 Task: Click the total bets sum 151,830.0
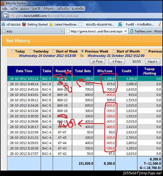click(86, 164)
